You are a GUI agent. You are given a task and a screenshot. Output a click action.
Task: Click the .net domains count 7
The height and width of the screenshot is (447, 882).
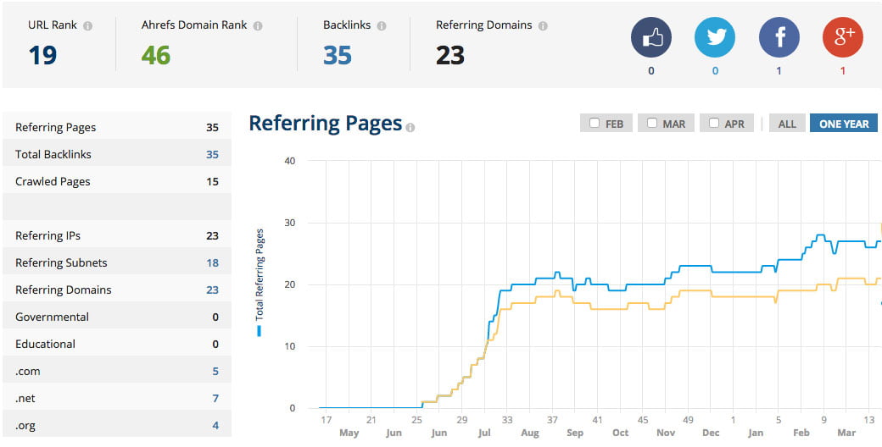pos(215,399)
